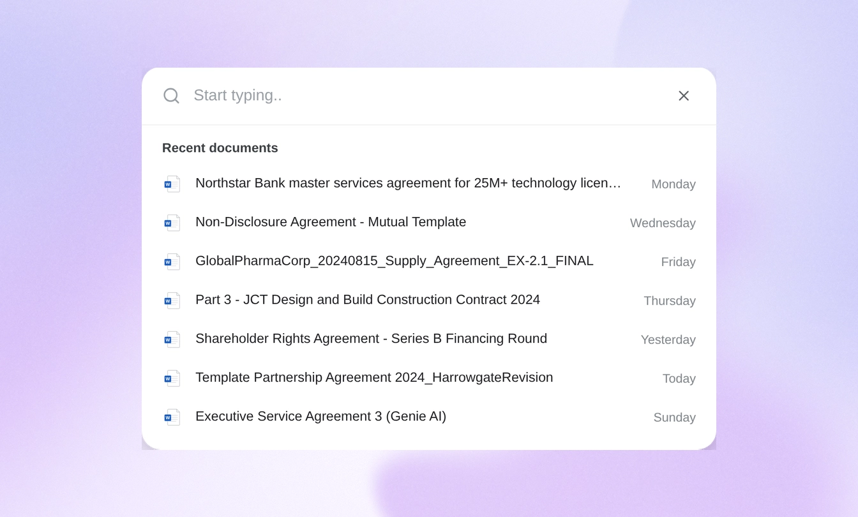The height and width of the screenshot is (517, 858).
Task: Click the Recent documents heading
Action: point(220,147)
